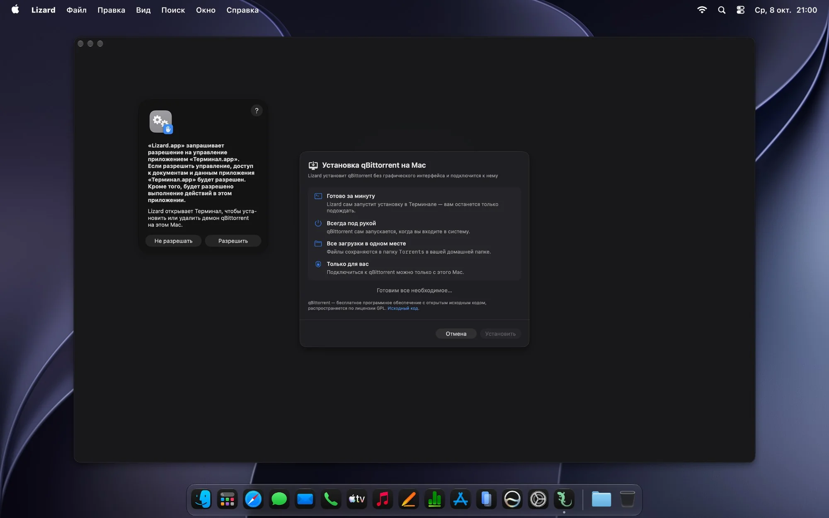Click the help question mark button

tap(257, 111)
